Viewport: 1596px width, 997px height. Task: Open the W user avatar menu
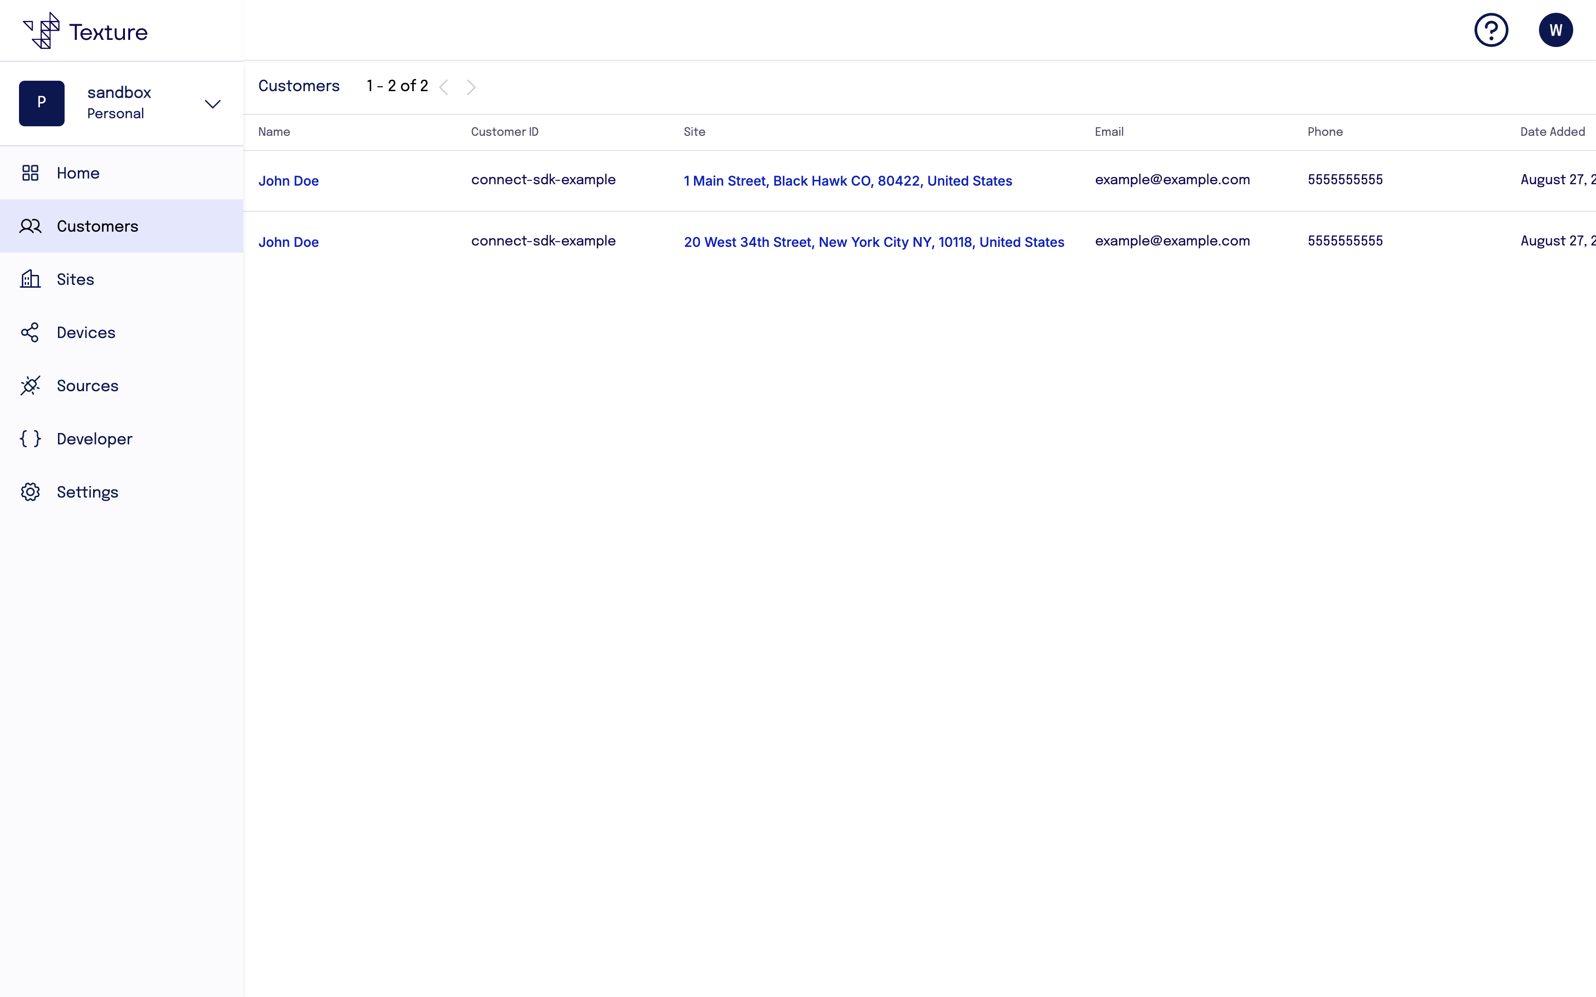pos(1555,30)
